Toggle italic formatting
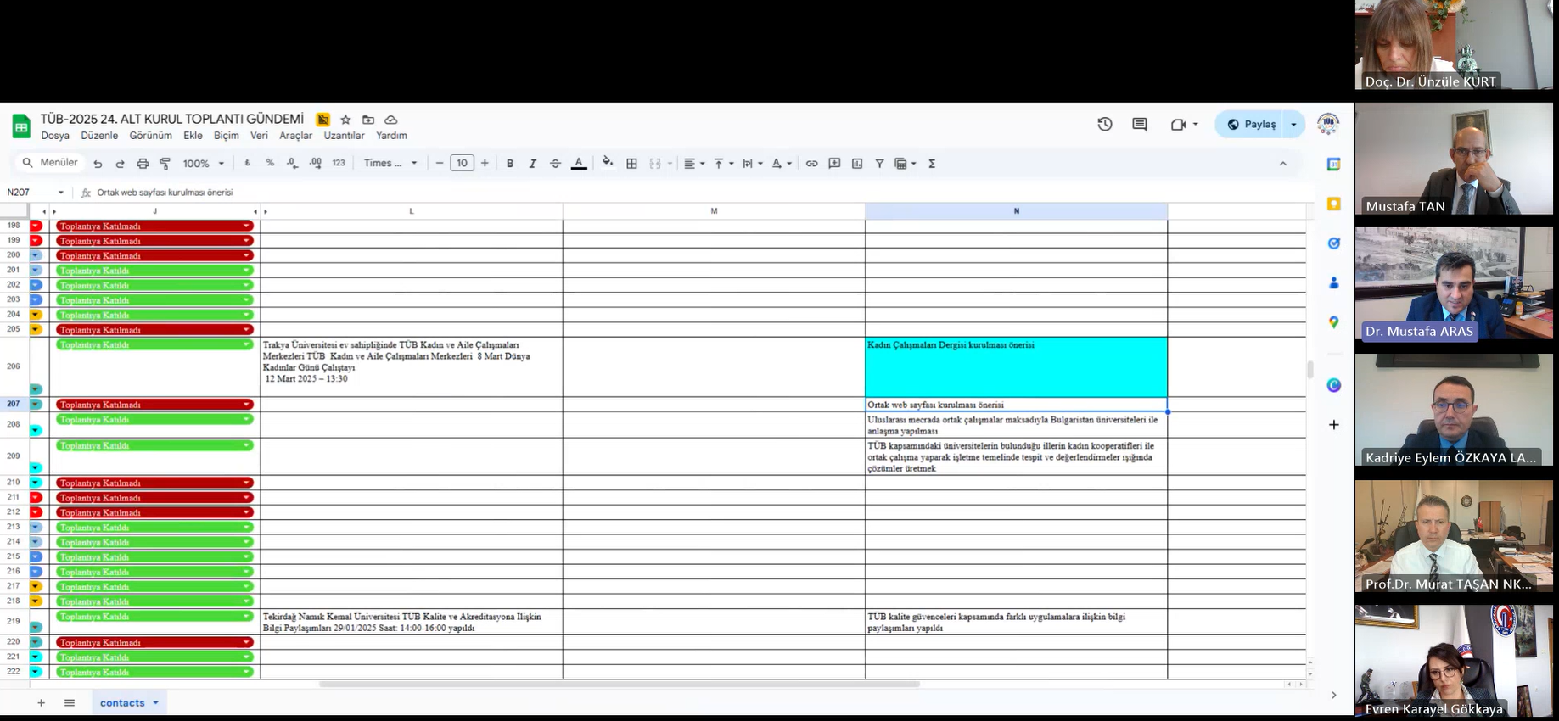This screenshot has width=1559, height=721. click(x=532, y=164)
